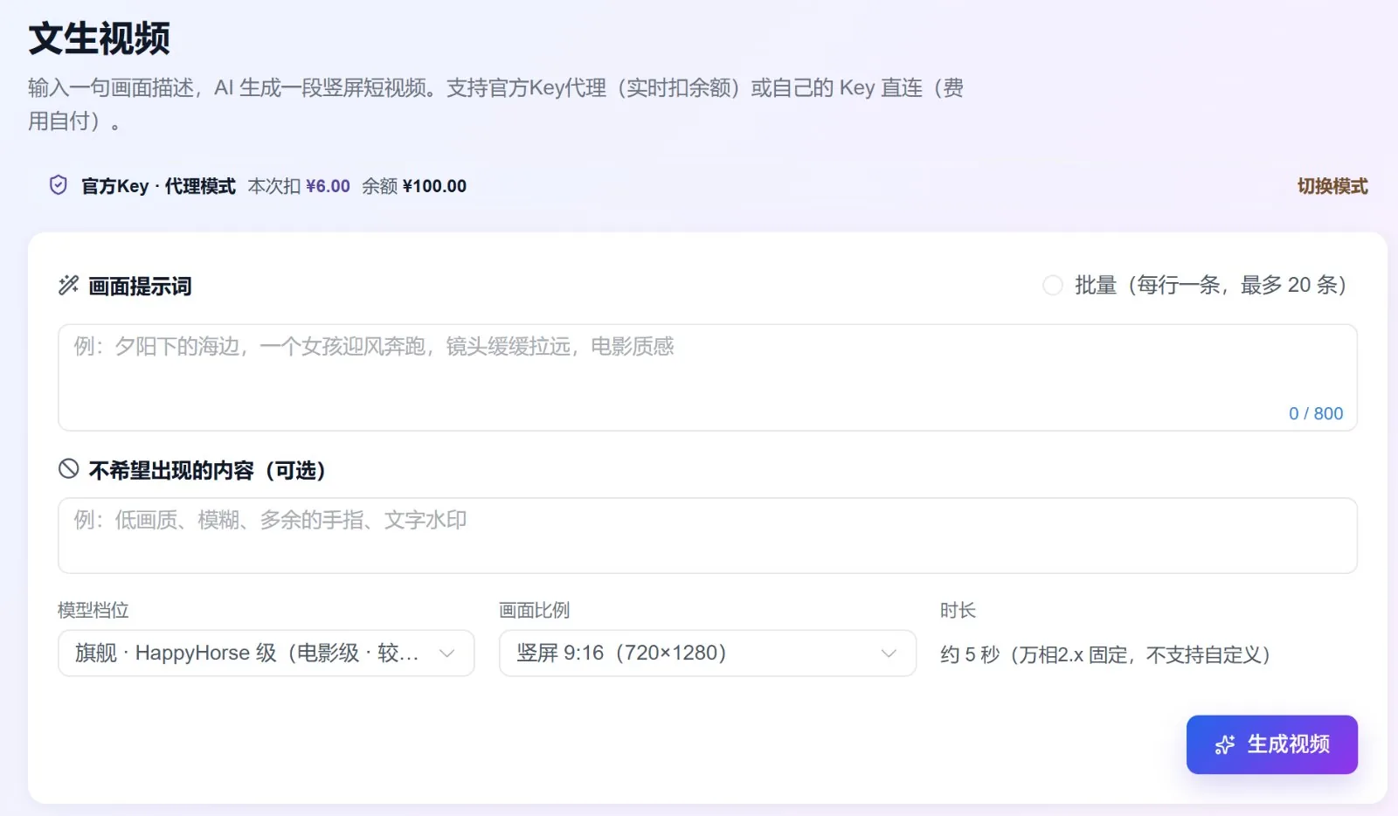Open the 画面比例 aspect ratio dropdown
This screenshot has width=1398, height=816.
(708, 653)
